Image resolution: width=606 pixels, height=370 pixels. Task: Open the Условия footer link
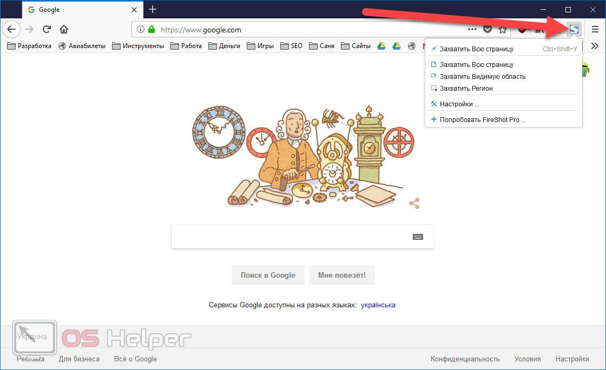(x=528, y=359)
